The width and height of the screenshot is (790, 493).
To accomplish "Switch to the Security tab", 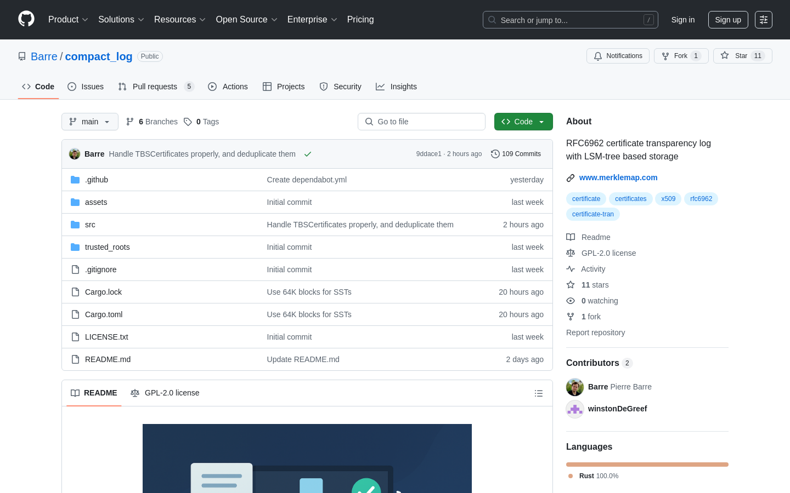I will coord(340,87).
